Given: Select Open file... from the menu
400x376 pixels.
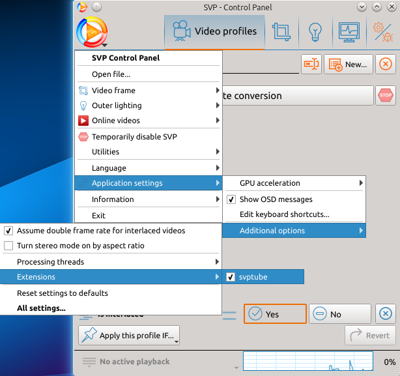Looking at the screenshot, I should click(111, 74).
